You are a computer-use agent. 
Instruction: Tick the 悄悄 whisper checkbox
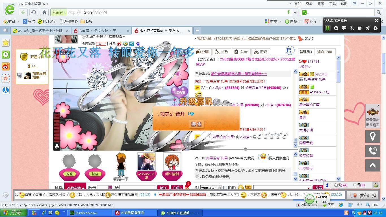(x=225, y=188)
